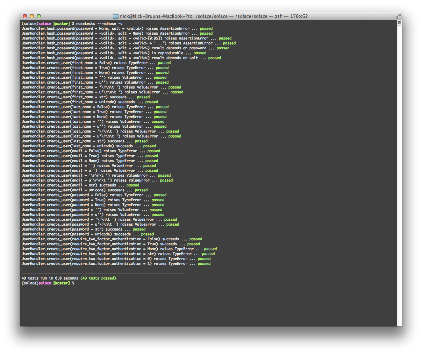Image resolution: width=422 pixels, height=354 pixels.
Task: Click the '49 tests passed' summary text
Action: coord(98,278)
